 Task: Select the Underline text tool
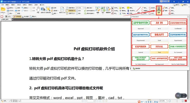pyautogui.click(x=122, y=14)
